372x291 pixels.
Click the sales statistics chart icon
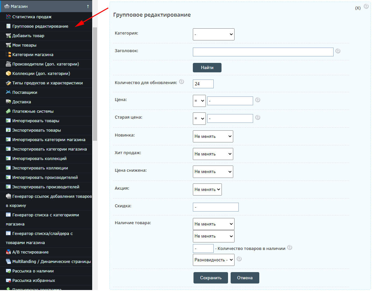tap(8, 17)
